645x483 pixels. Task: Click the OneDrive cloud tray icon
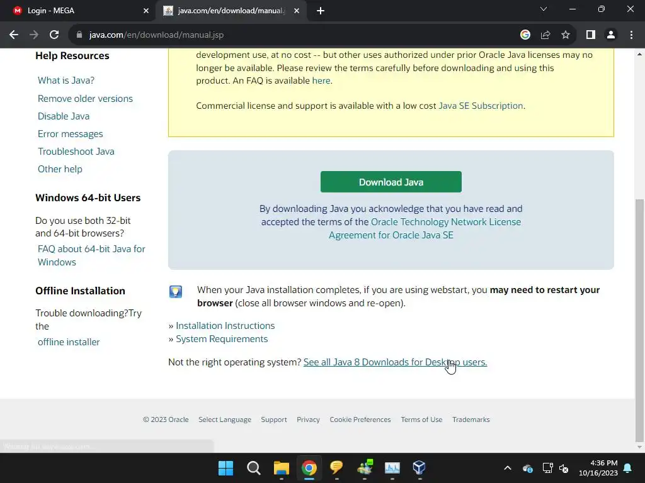(x=527, y=468)
